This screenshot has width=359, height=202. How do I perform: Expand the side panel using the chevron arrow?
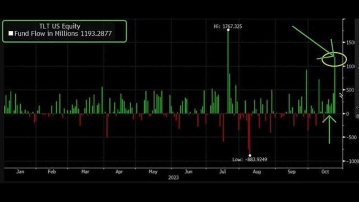[x=357, y=107]
